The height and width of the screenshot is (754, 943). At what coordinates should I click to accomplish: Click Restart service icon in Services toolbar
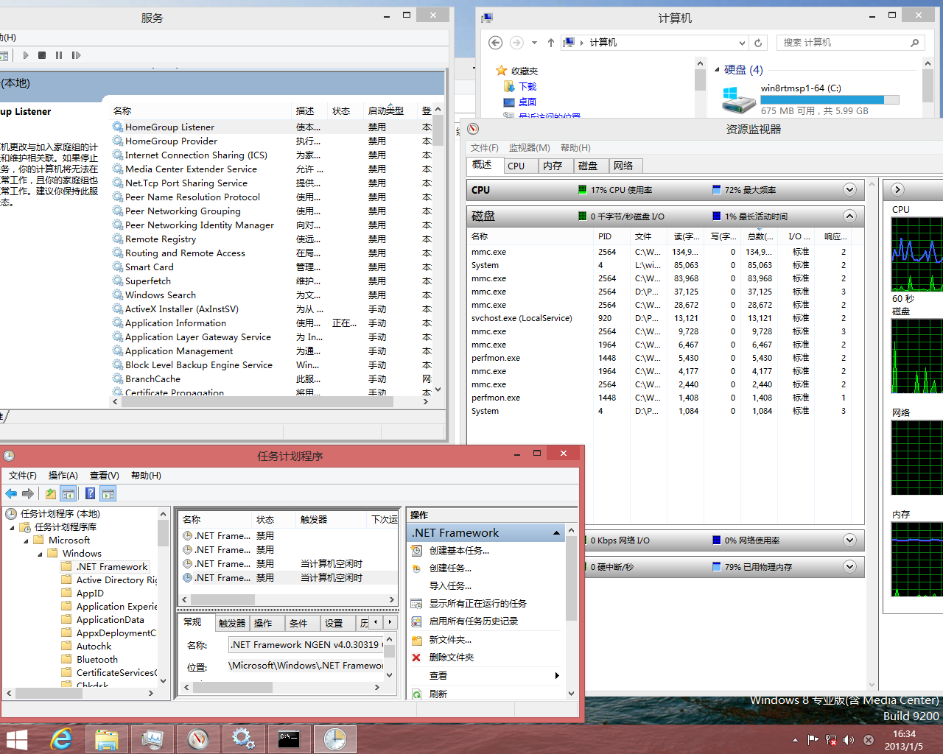point(76,55)
